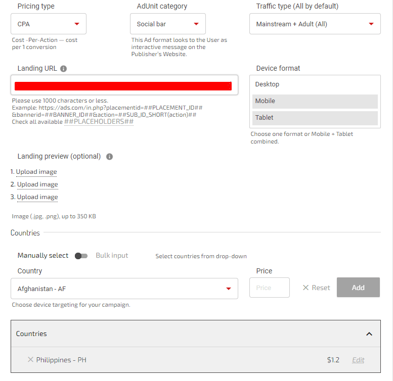Screen dimensions: 393x381
Task: Click the first Upload image link
Action: tap(36, 172)
